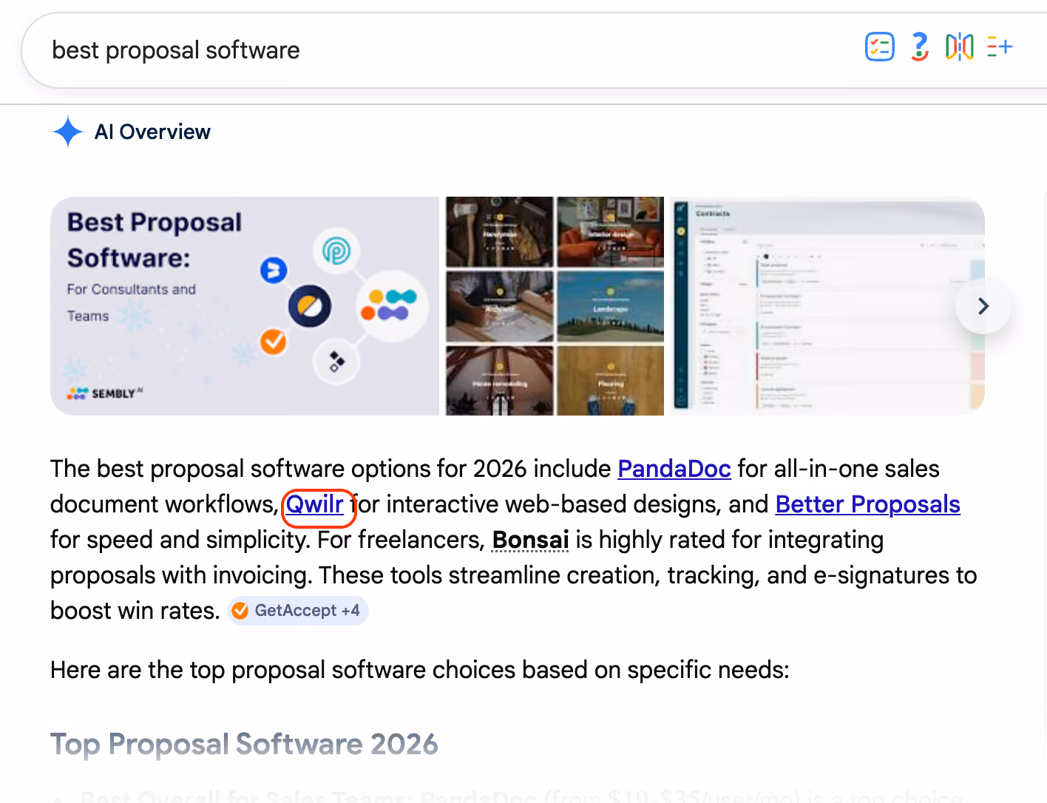Click the blue AI Overview sparkle icon
This screenshot has width=1047, height=803.
pos(68,132)
